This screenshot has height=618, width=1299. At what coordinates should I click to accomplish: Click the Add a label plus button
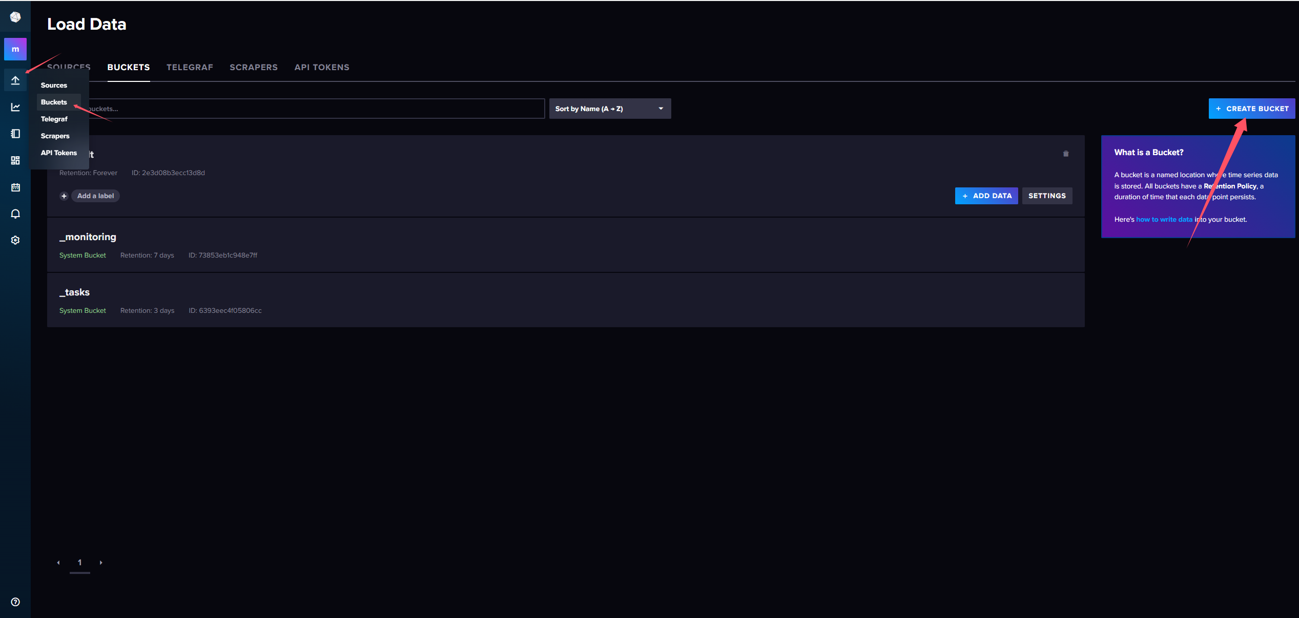[64, 196]
